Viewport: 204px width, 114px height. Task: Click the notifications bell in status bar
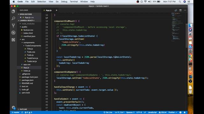(185, 112)
